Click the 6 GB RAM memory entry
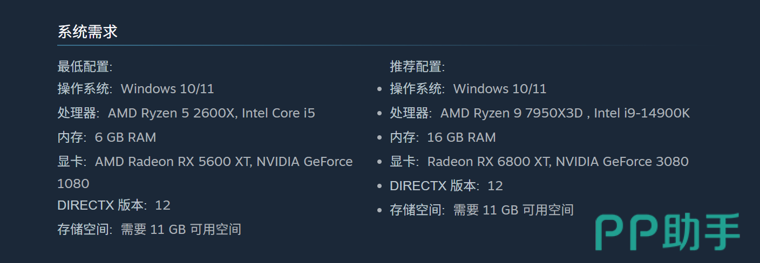 tap(125, 137)
